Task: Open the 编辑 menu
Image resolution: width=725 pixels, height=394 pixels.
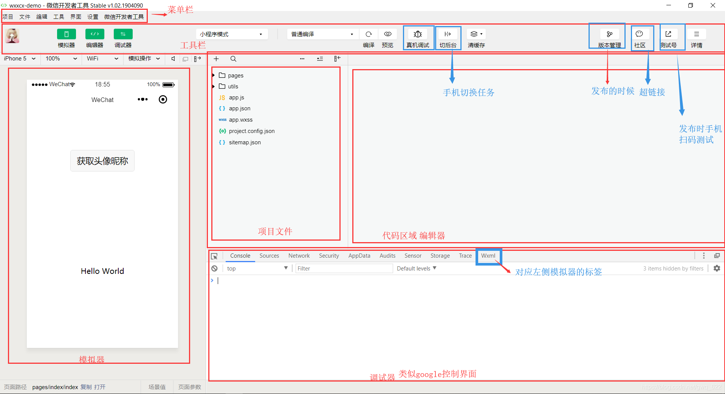Action: 42,17
